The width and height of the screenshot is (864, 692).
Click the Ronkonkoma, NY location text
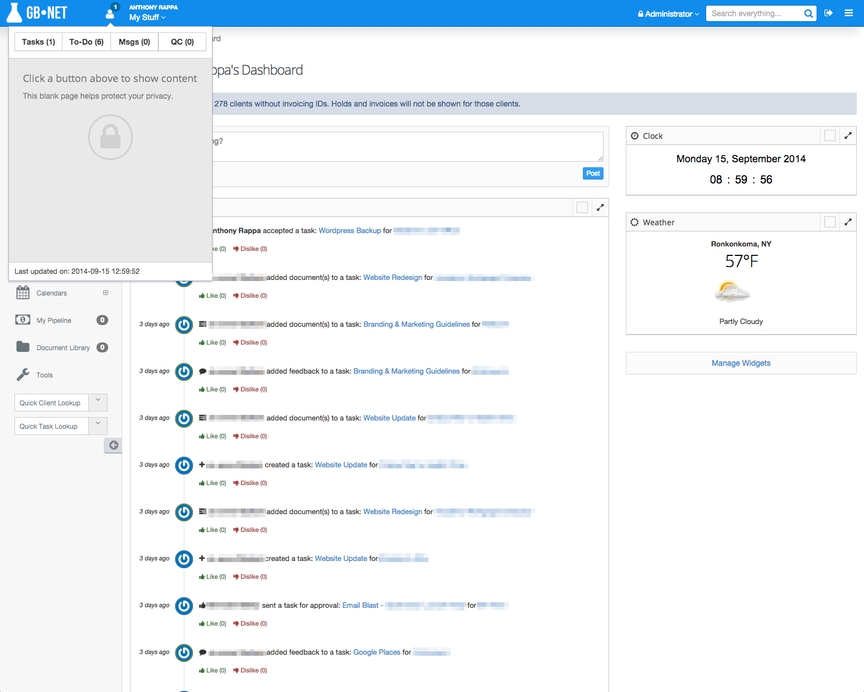[x=741, y=244]
